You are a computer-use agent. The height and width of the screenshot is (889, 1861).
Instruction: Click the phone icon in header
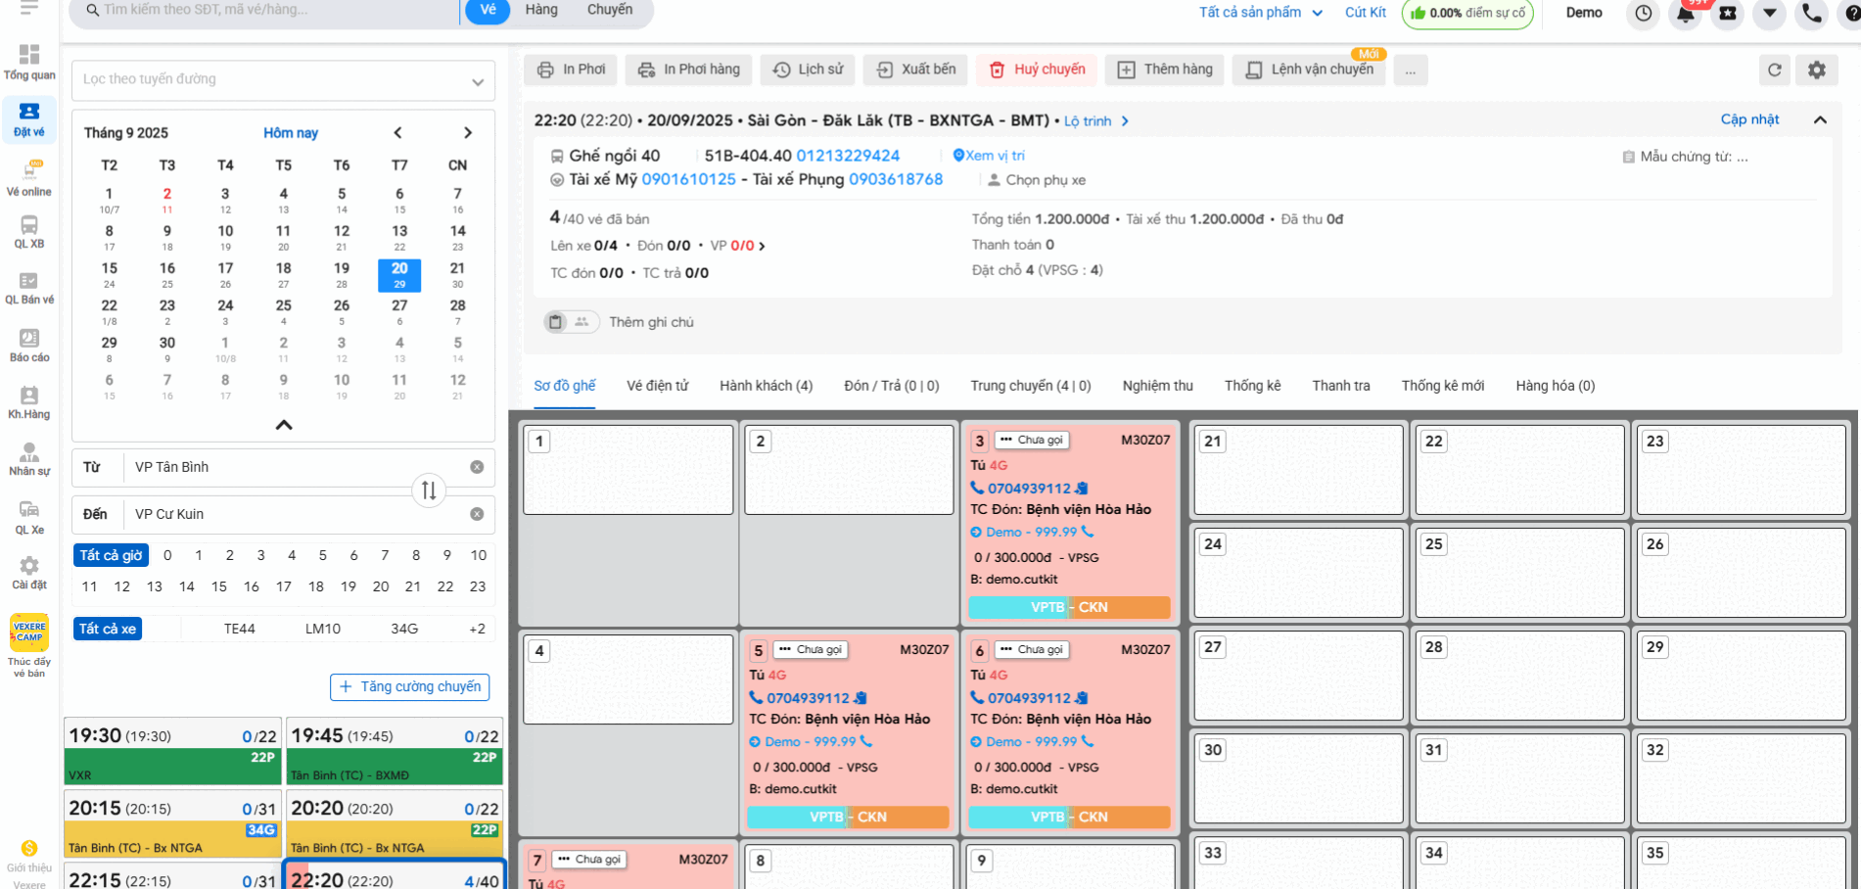[x=1812, y=14]
